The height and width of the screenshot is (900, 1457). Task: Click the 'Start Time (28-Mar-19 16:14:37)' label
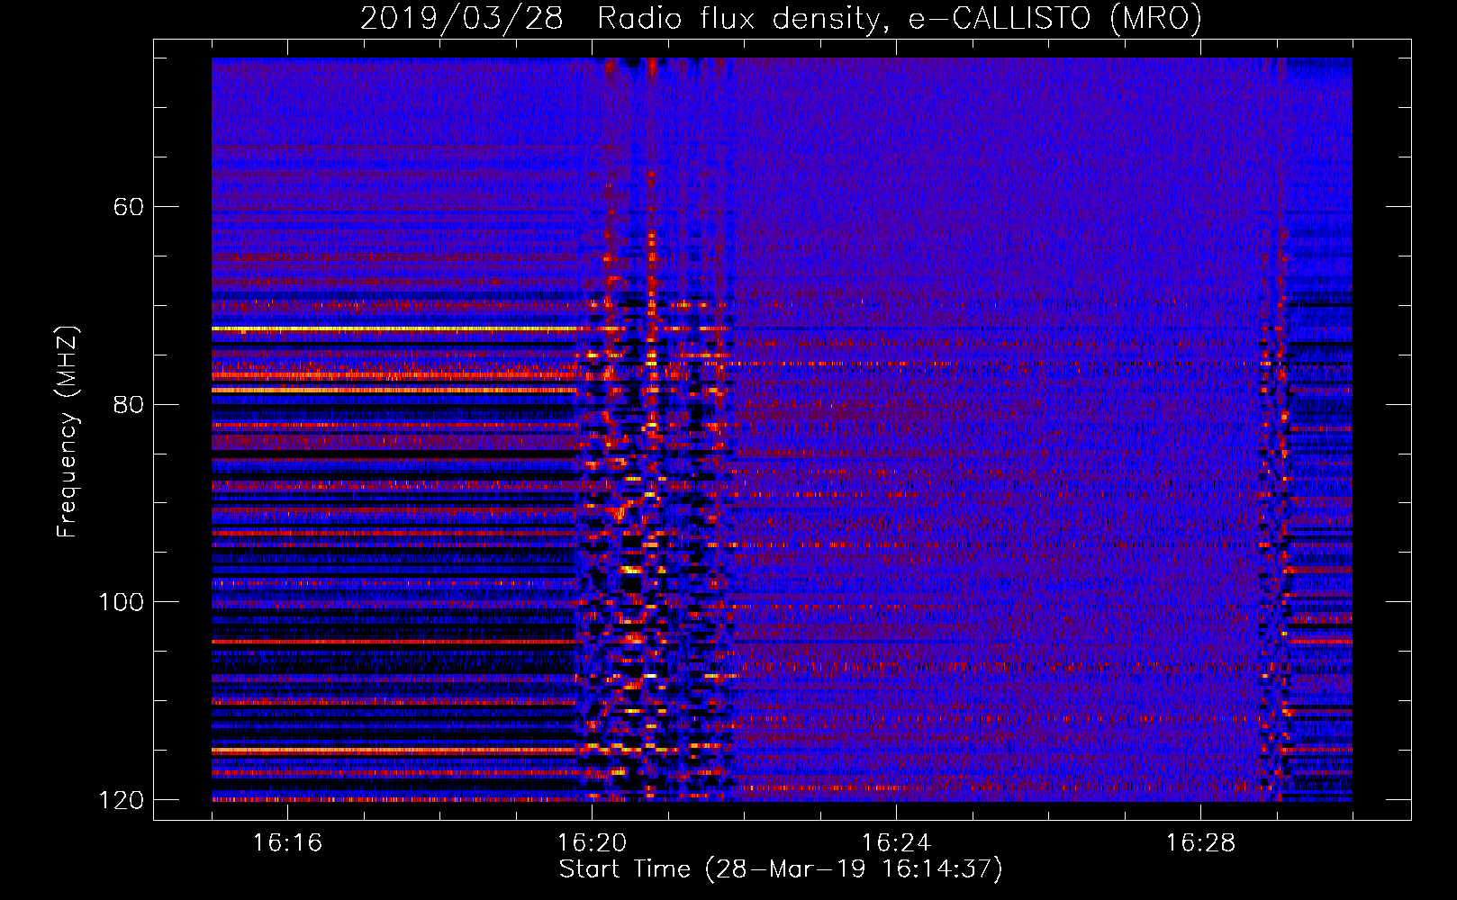click(781, 869)
